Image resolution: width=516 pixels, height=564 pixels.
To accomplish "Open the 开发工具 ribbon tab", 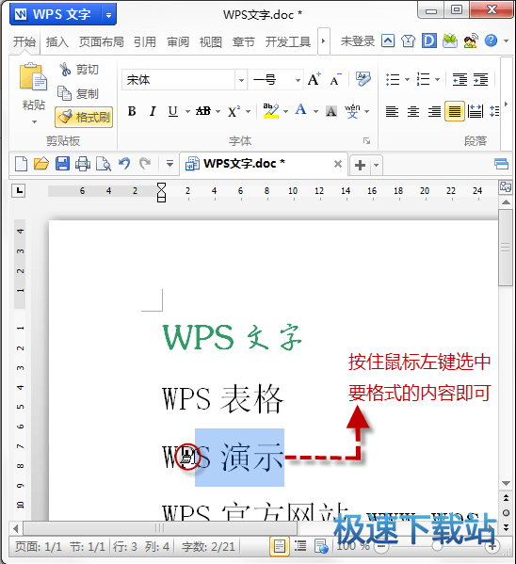I will (x=288, y=42).
